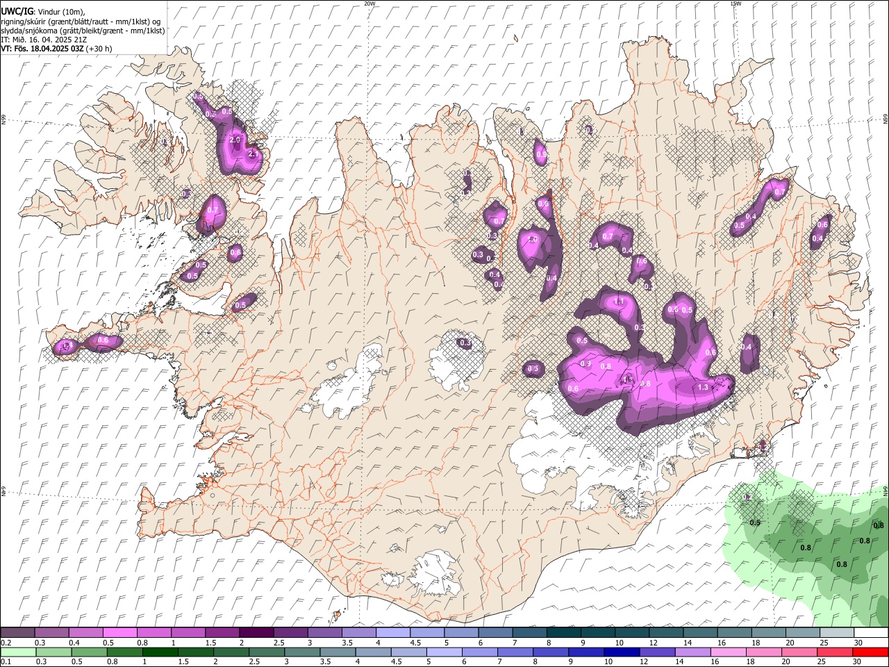Select the dusky mauve 0.2 swatch on the snow scale
889x667 pixels.
17,633
